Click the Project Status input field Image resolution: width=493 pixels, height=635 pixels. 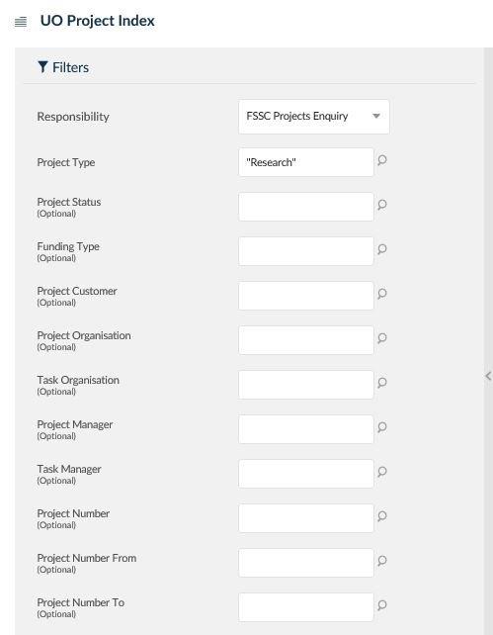pyautogui.click(x=306, y=207)
